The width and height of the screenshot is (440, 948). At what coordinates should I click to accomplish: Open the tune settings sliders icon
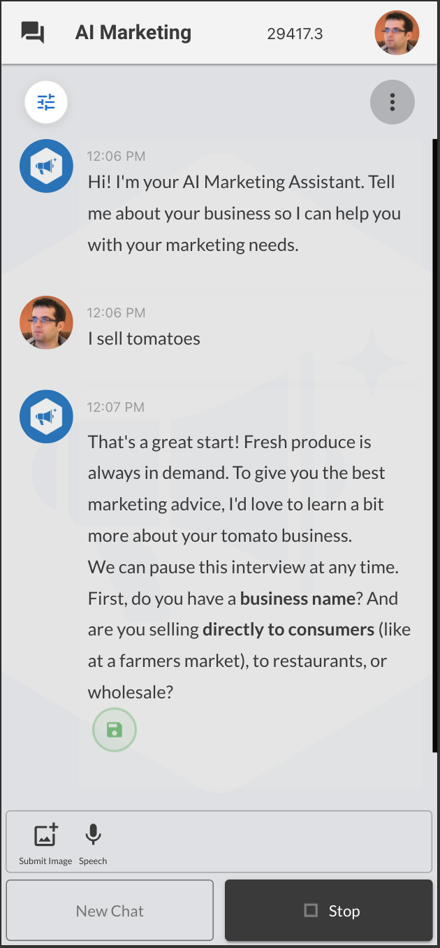[46, 103]
